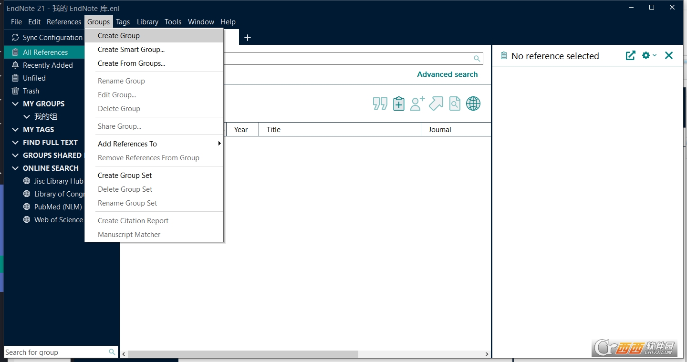Click the Share Library person-plus icon
687x362 pixels.
(x=417, y=103)
